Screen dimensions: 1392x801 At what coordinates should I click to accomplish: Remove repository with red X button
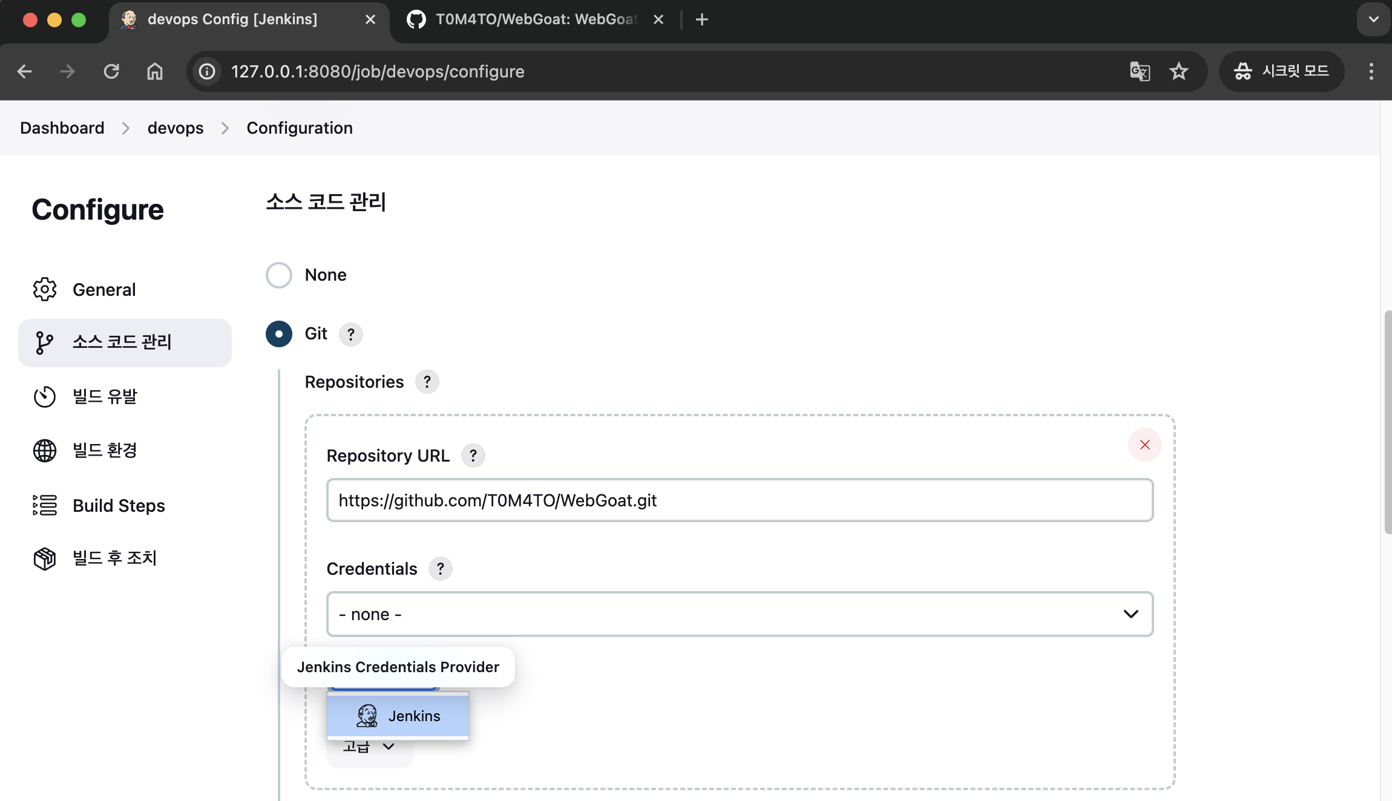(x=1144, y=445)
